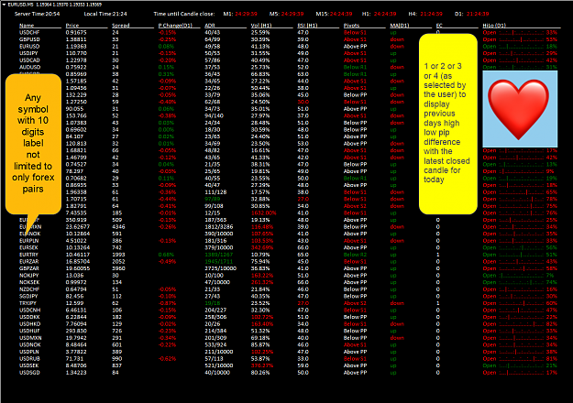This screenshot has width=573, height=403.
Task: Select the USDSGD symbol name
Action: [29, 373]
